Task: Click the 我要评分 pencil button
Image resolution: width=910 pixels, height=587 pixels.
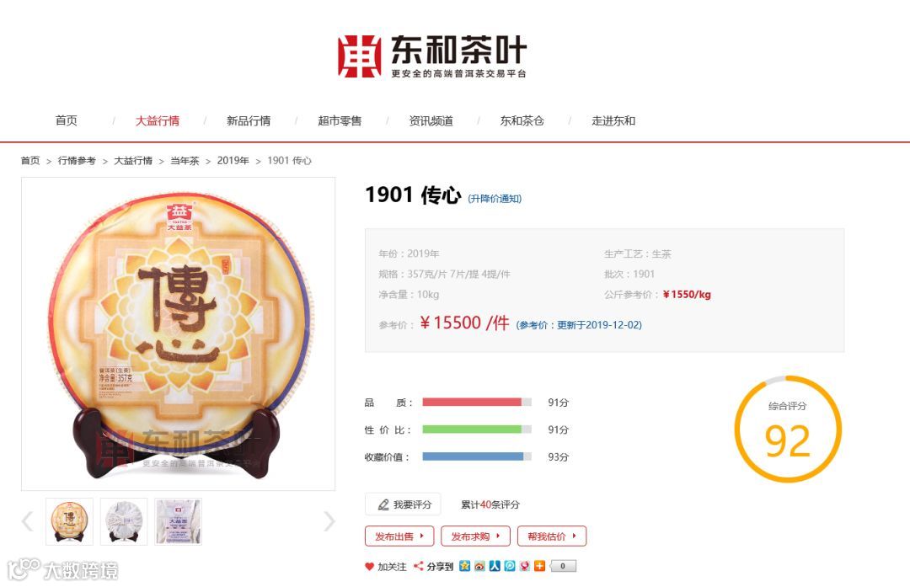Action: 403,504
